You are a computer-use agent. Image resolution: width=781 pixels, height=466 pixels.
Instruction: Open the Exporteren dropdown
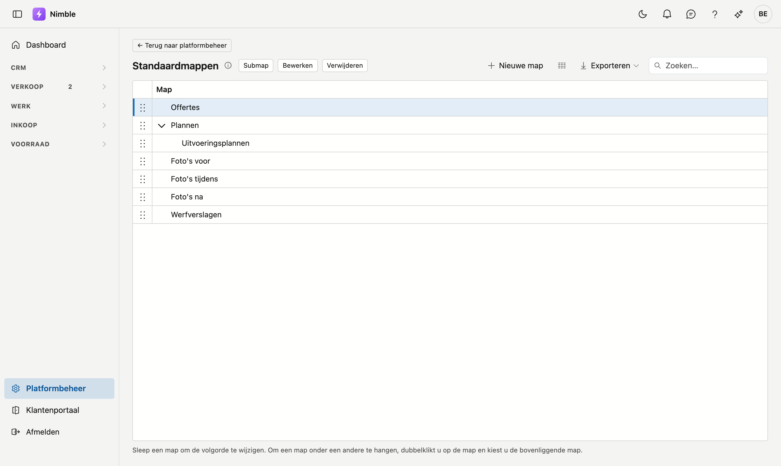click(x=610, y=65)
